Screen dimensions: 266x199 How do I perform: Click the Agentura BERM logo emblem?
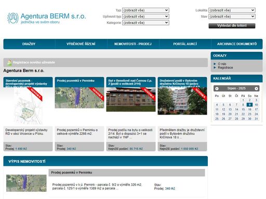[13, 18]
